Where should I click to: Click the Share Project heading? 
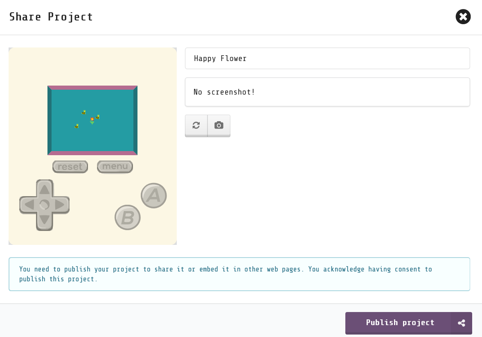click(x=51, y=17)
